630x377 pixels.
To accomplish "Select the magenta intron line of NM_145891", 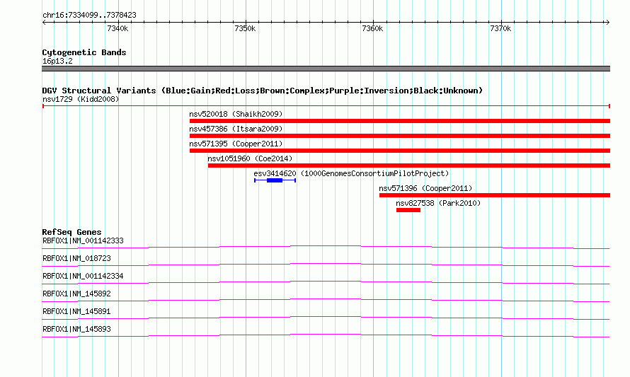I will click(326, 317).
